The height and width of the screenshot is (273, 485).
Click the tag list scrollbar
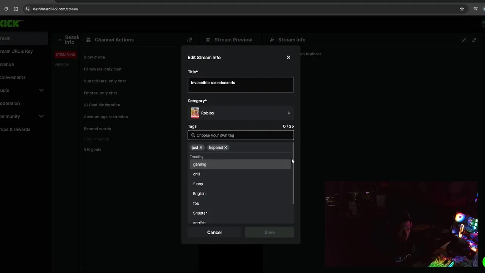point(293,173)
